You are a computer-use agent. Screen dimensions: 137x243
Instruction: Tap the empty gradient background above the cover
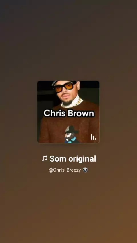(x=68, y=40)
